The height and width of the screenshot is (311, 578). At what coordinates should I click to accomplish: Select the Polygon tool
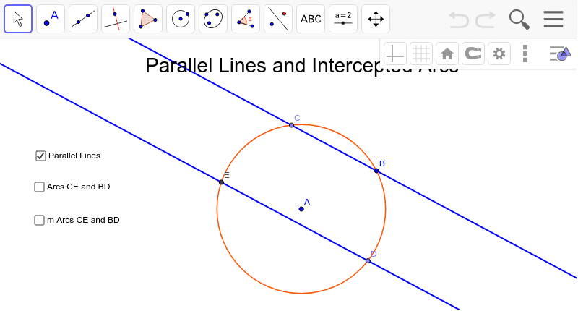tap(148, 19)
